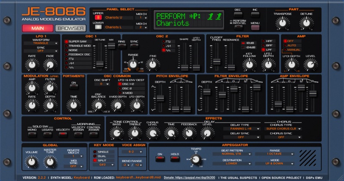Viewport: 344px width, 181px height.
Task: Click the Global Volume knob
Action: coord(32,162)
